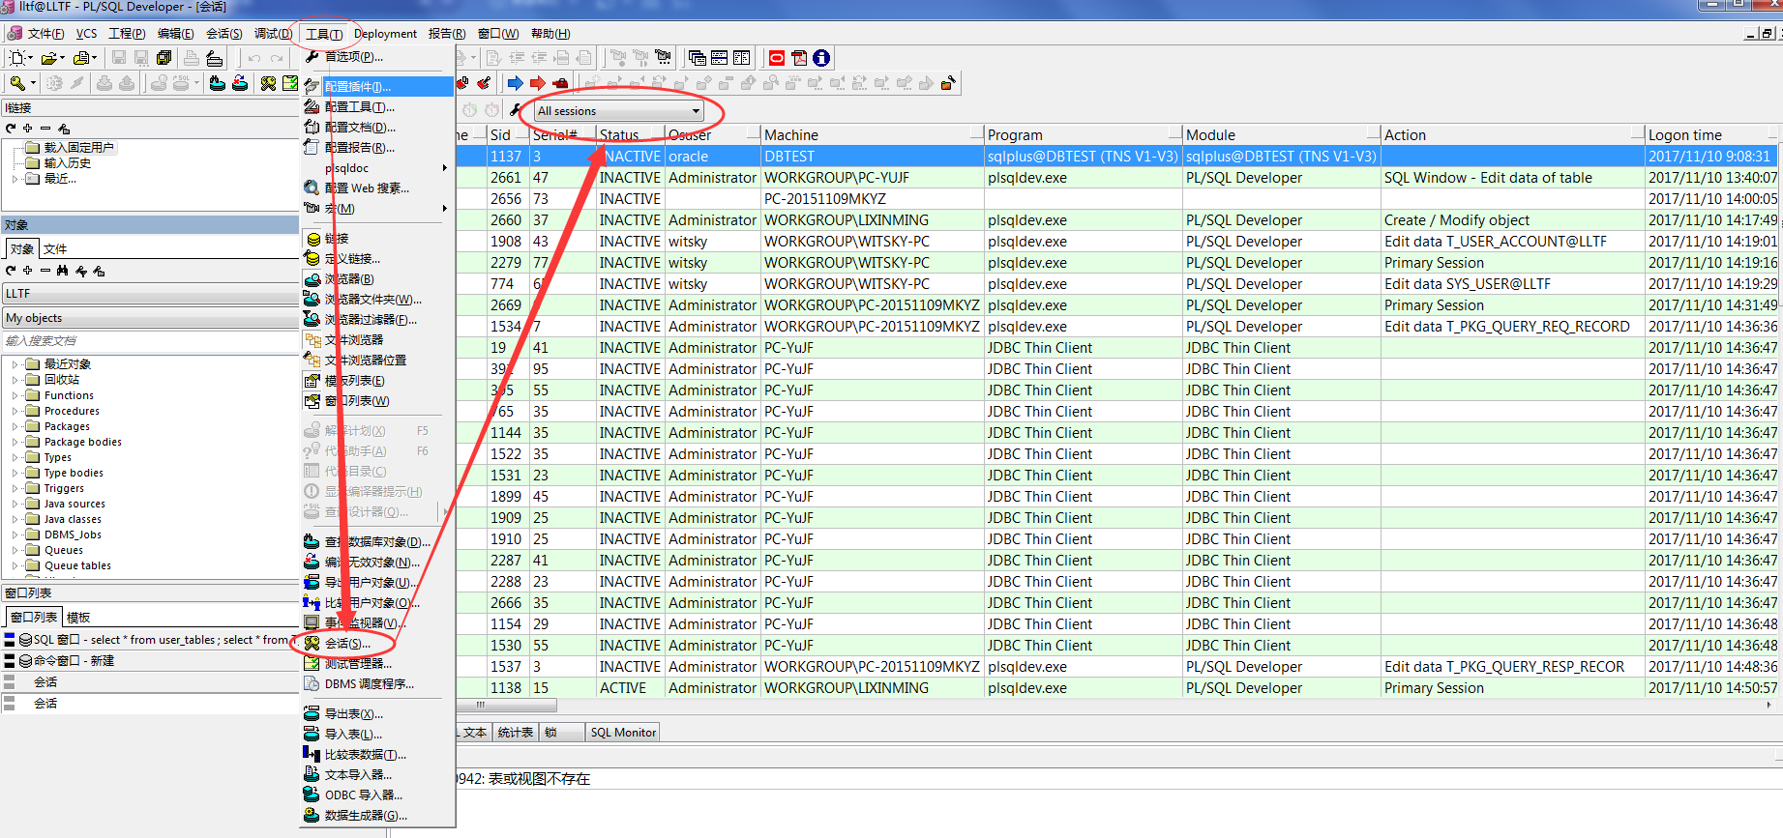Viewport: 1783px width, 838px height.
Task: Select the ACTIVE session row Sid 1138
Action: [x=1117, y=688]
